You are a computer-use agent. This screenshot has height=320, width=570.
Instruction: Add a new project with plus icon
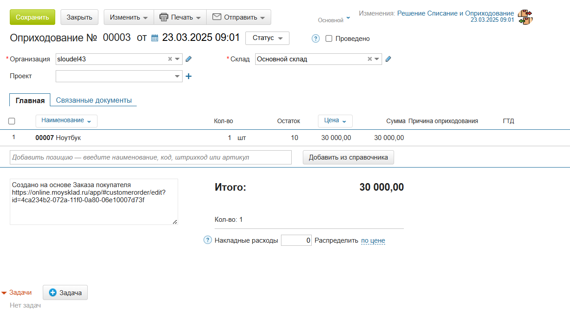click(188, 76)
